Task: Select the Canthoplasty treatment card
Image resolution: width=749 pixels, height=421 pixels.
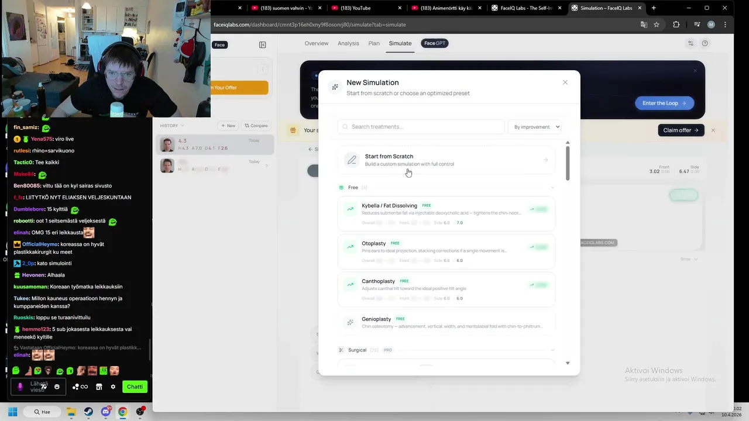Action: point(446,289)
